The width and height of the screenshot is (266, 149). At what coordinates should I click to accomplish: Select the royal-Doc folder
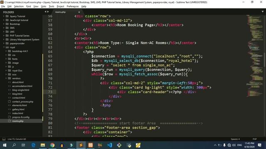[17, 71]
